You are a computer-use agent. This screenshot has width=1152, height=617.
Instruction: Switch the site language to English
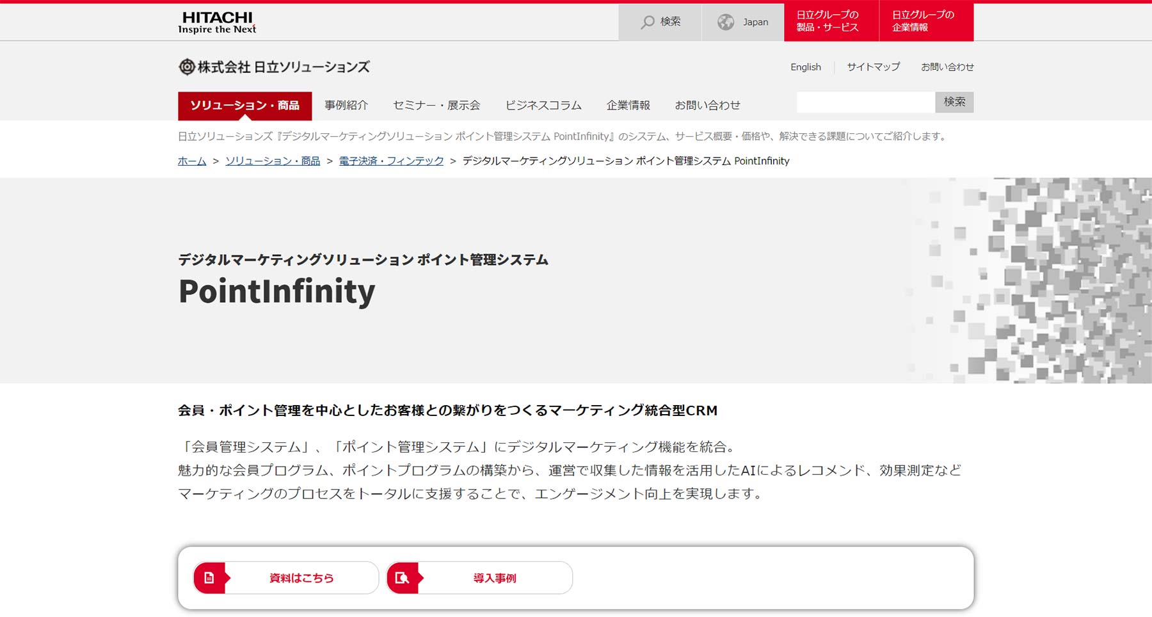pyautogui.click(x=805, y=67)
